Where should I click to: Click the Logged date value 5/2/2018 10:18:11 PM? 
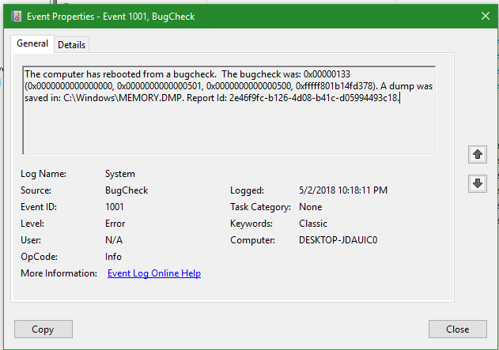click(x=343, y=190)
